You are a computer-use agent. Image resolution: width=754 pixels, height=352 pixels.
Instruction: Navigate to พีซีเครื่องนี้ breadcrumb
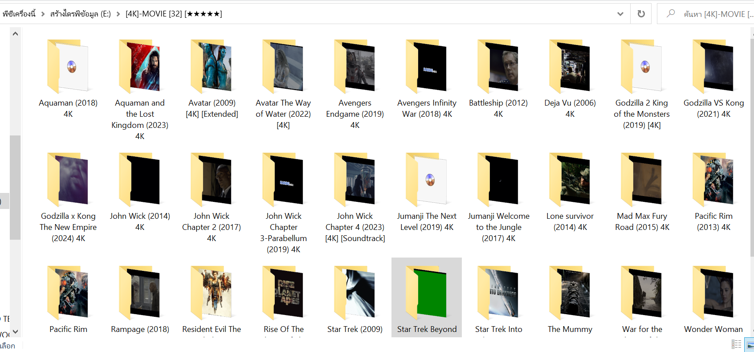[x=19, y=14]
